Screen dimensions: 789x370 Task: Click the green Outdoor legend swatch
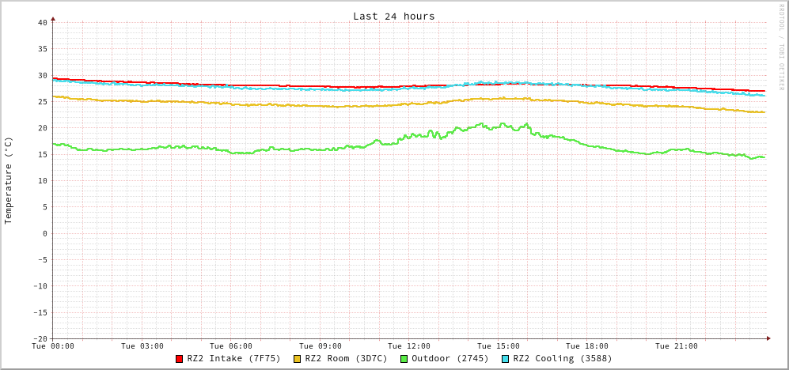[x=404, y=359]
